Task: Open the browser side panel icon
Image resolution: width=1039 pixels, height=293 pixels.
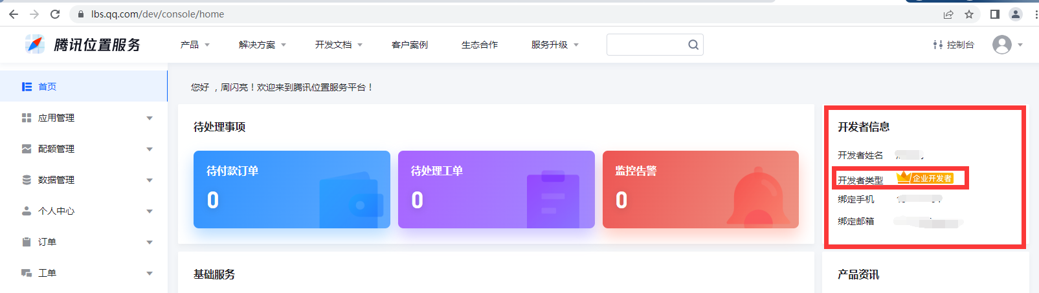Action: click(995, 14)
